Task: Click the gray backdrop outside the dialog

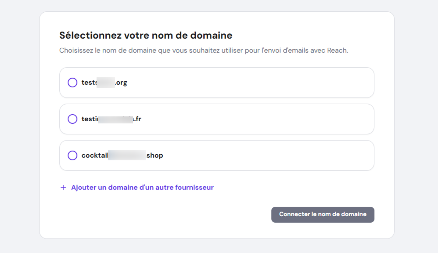Action: (x=20, y=126)
